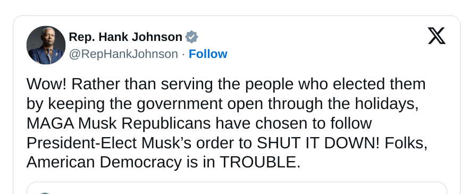The width and height of the screenshot is (469, 194).
Task: Click the word holidays in the tweet
Action: click(x=384, y=104)
